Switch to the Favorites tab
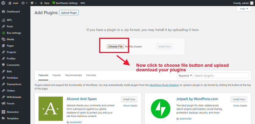Screen dimensions: 255x124 (x=91, y=75)
